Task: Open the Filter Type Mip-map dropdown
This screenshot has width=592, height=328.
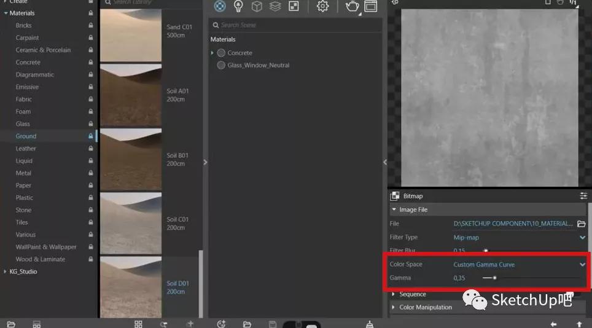Action: (x=519, y=237)
